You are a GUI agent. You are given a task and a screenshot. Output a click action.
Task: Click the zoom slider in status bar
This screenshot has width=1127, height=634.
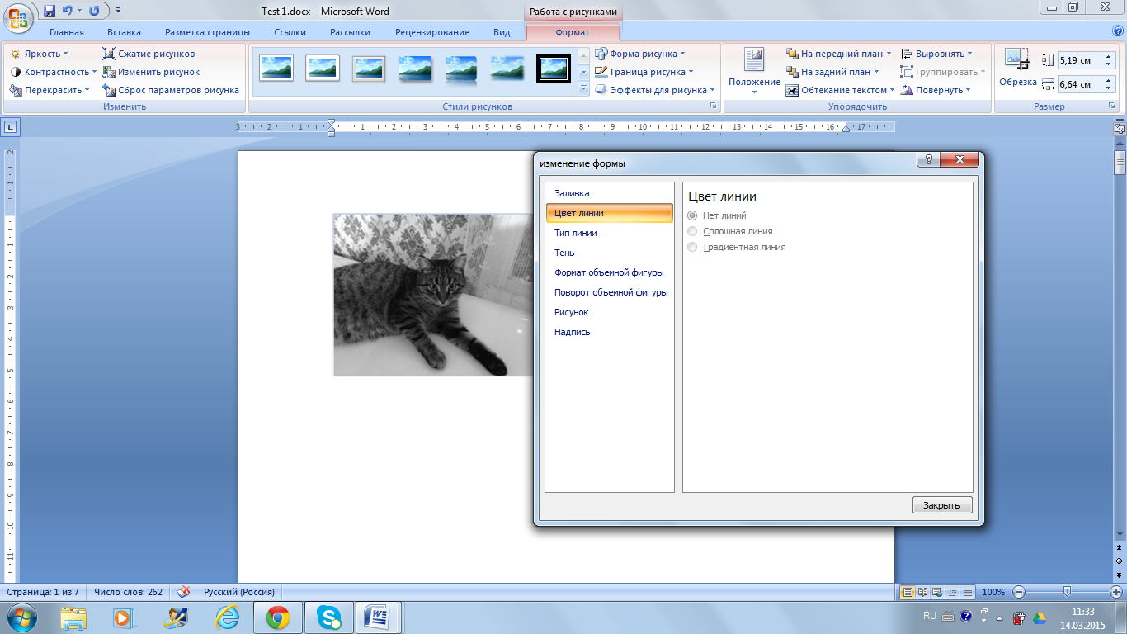(1067, 592)
